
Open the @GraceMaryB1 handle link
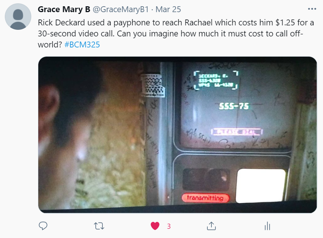(x=120, y=9)
